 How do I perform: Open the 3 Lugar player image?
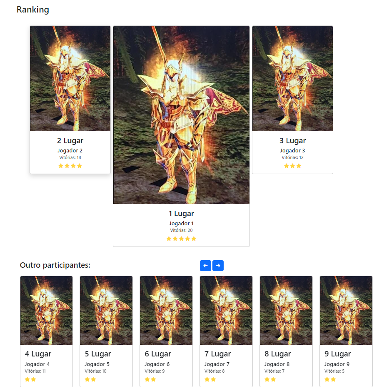[292, 79]
